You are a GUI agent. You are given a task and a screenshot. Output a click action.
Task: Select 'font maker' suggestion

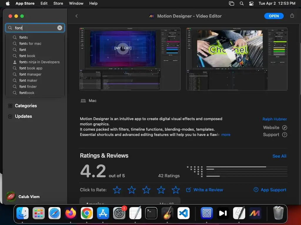(x=35, y=80)
